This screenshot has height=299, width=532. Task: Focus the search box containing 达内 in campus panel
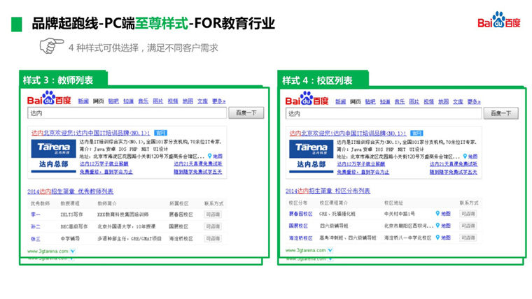(x=384, y=114)
